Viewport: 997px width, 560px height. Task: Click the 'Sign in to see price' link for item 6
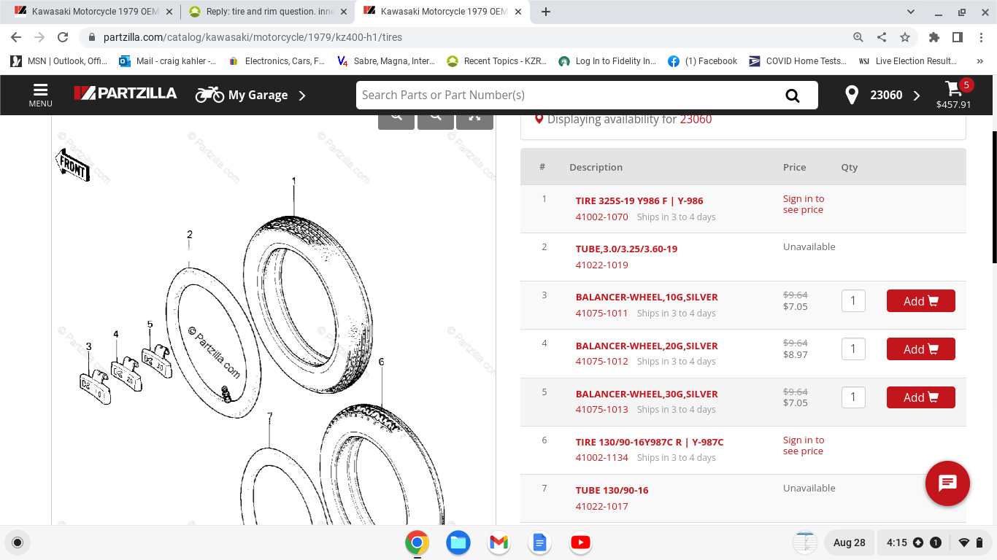click(803, 446)
